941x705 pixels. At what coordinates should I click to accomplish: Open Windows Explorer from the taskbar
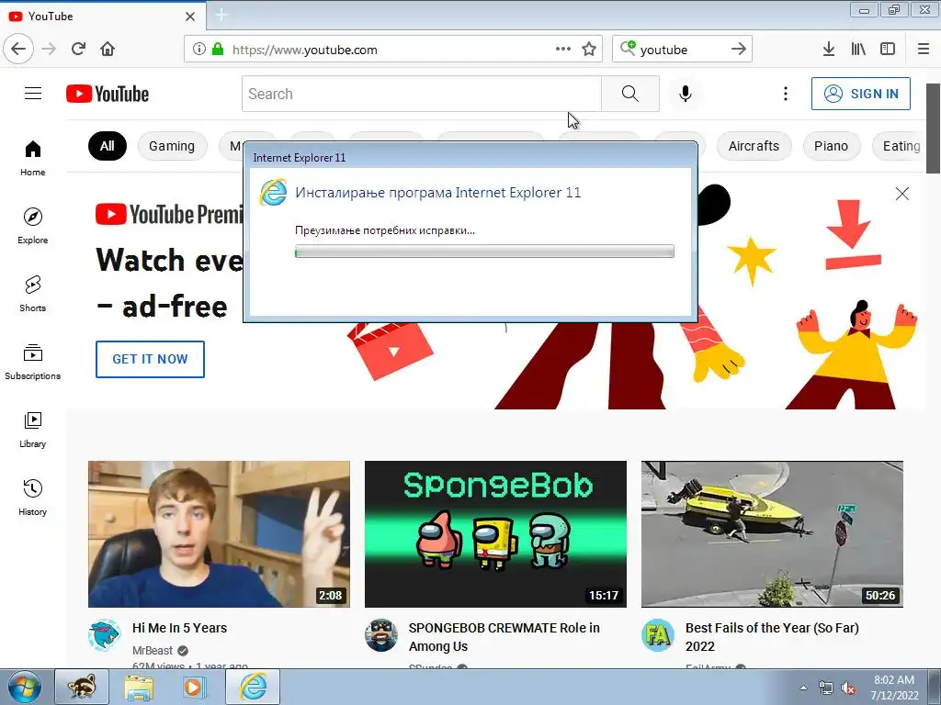pos(139,687)
